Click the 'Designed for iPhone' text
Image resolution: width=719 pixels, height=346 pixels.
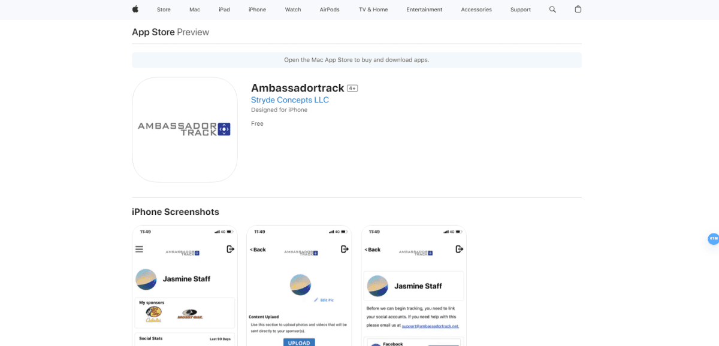tap(279, 110)
